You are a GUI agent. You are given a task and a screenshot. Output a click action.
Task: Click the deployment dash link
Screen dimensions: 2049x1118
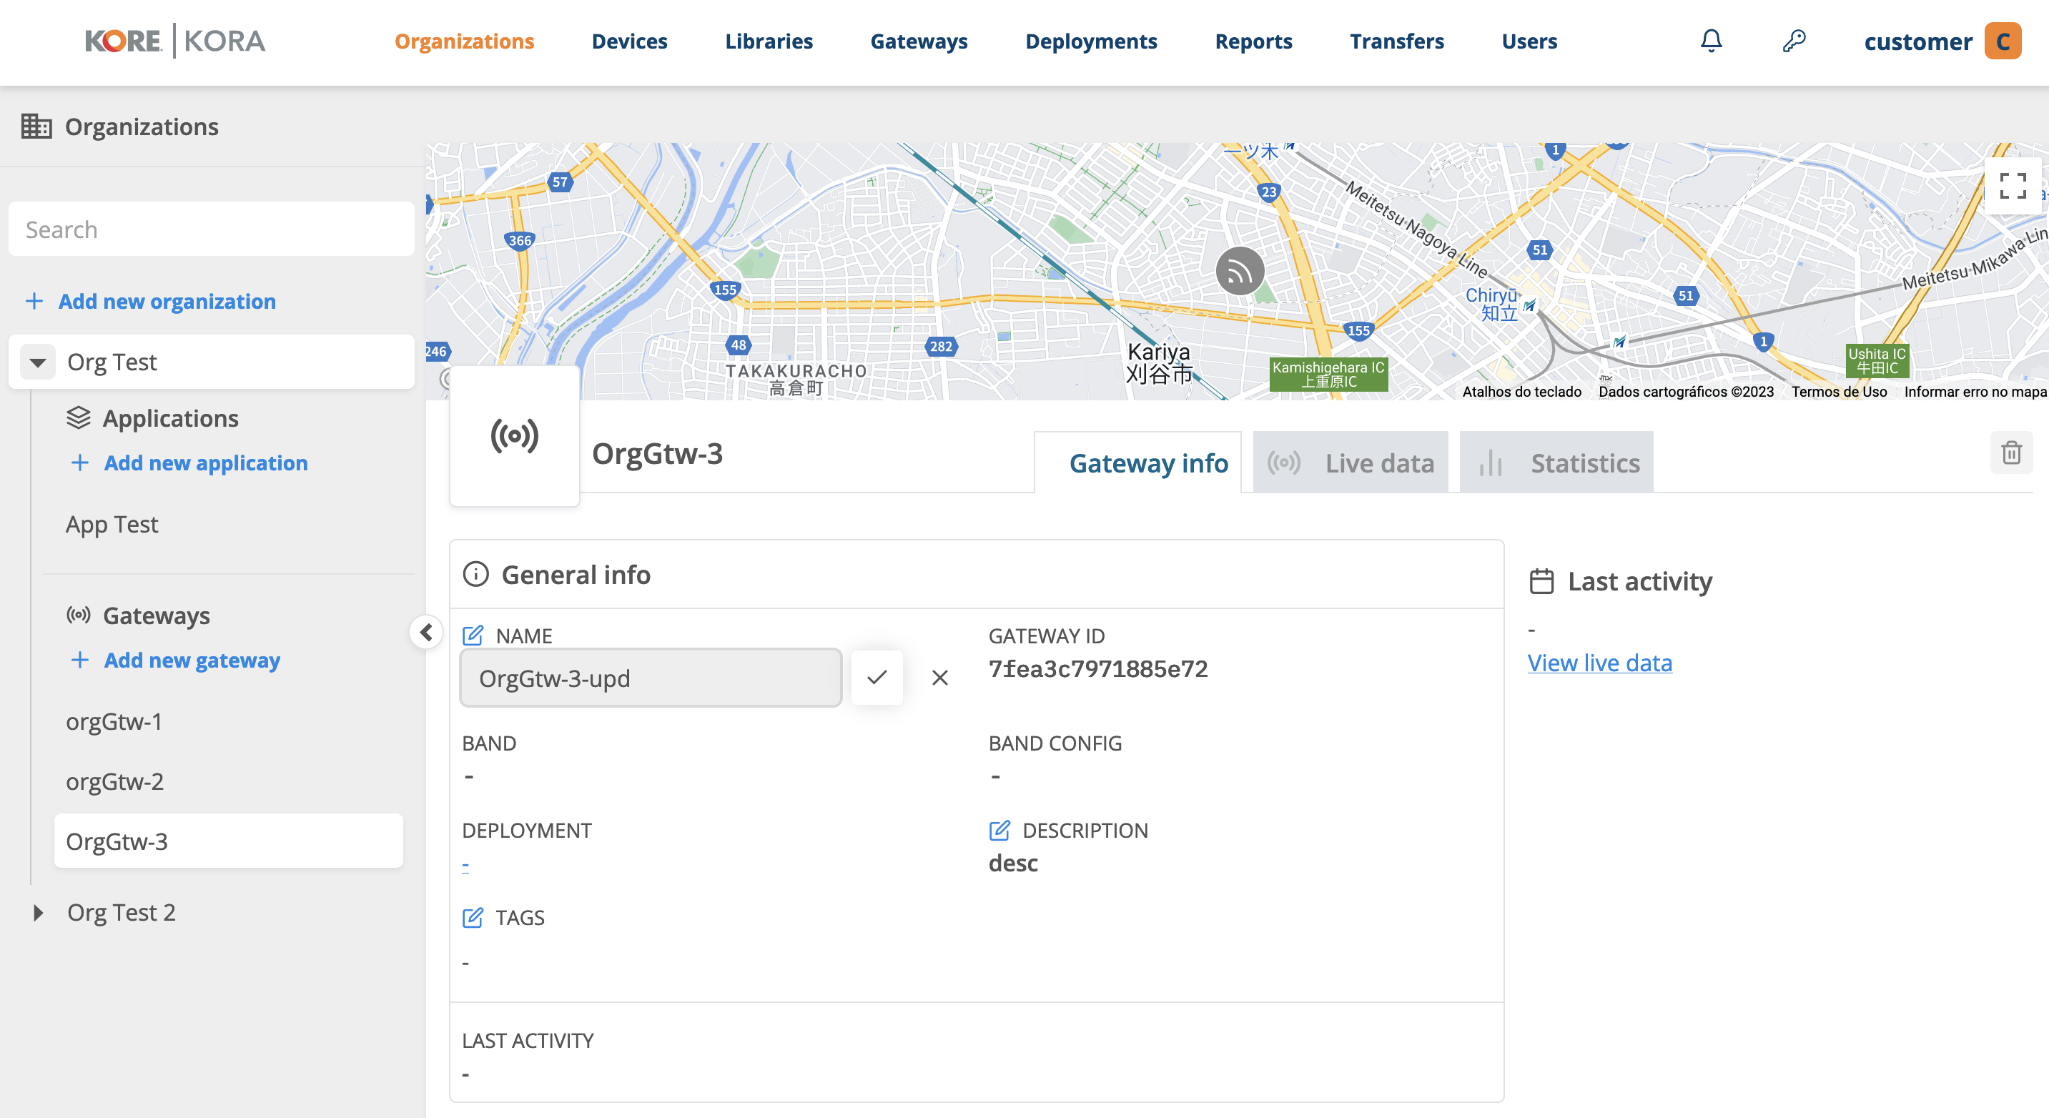(465, 866)
